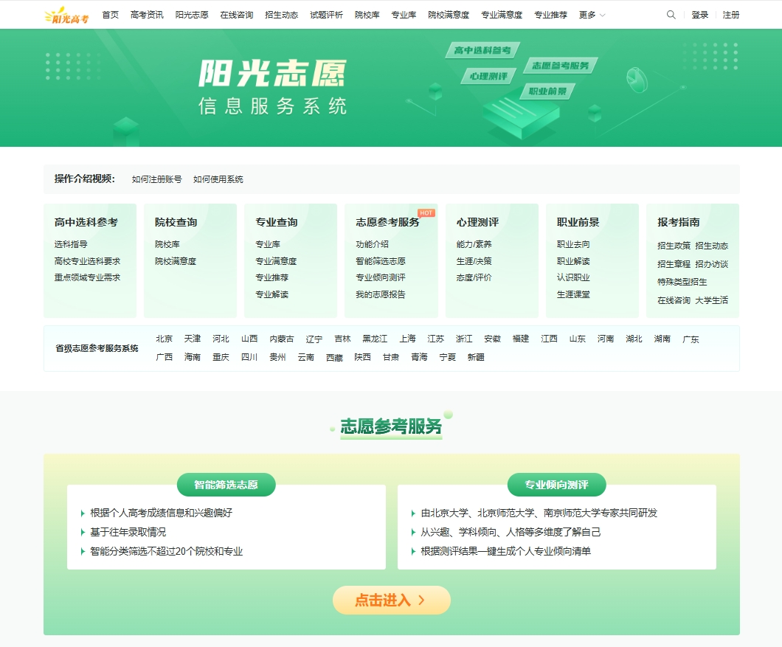Viewport: 782px width, 647px height.
Task: Click the 点击进入 orange button
Action: [392, 600]
